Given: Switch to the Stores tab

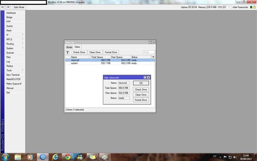Looking at the screenshot, I should (x=69, y=47).
